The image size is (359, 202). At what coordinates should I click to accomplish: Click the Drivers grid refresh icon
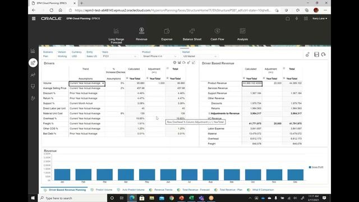pos(184,62)
